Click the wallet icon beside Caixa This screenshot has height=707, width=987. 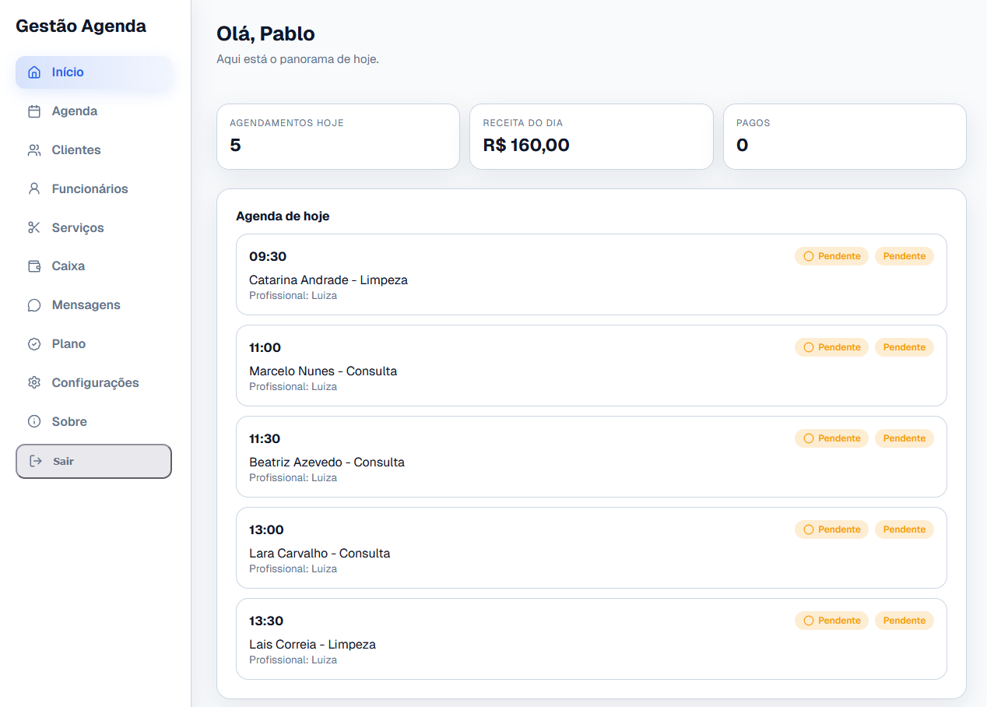[34, 266]
